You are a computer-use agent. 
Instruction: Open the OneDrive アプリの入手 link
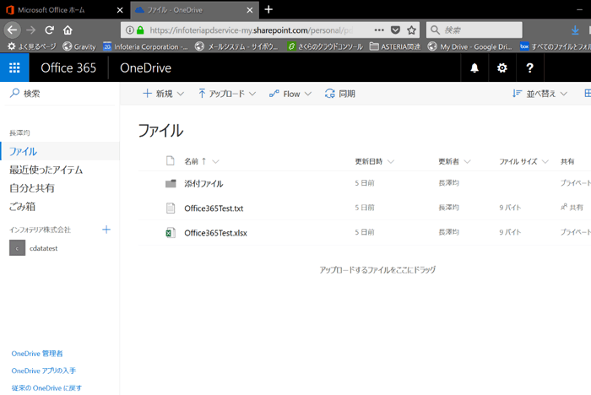[43, 371]
